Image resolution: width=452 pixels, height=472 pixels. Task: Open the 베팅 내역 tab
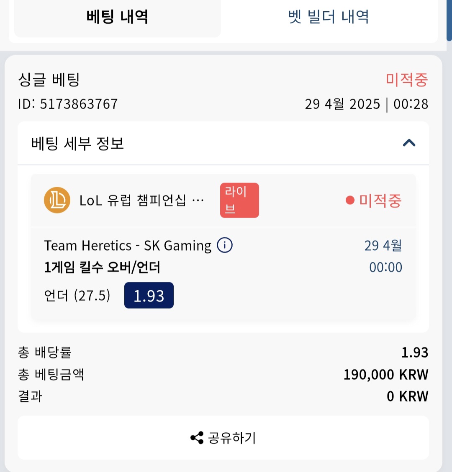coord(118,17)
